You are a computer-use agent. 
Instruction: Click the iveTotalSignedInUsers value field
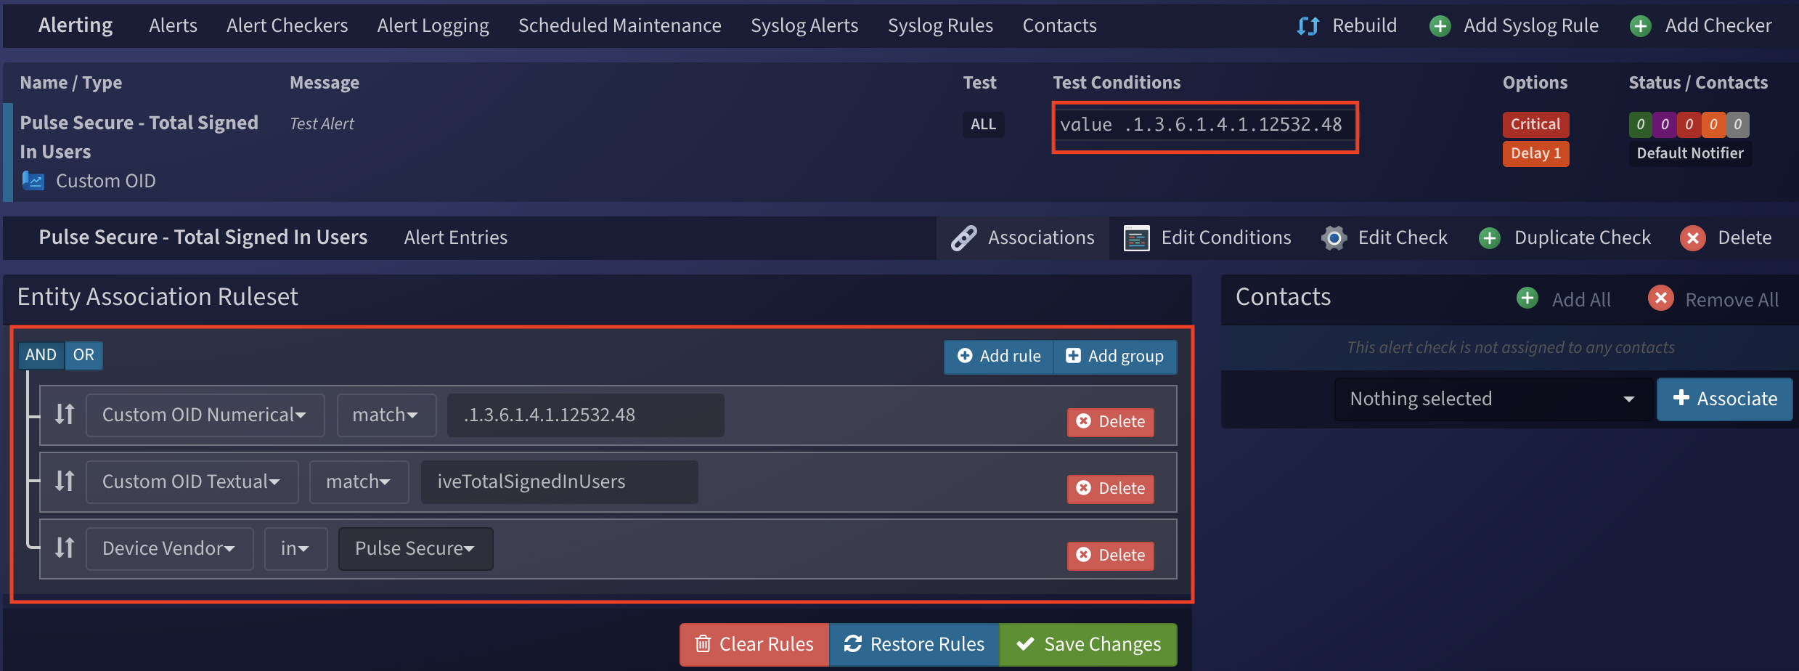coord(559,481)
